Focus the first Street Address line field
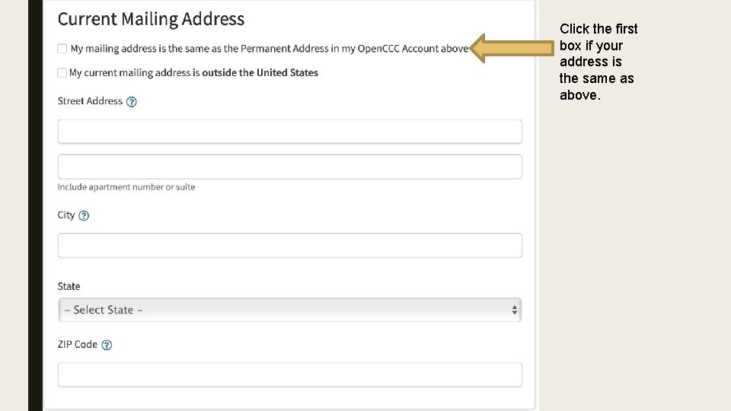Image resolution: width=731 pixels, height=411 pixels. (x=289, y=132)
